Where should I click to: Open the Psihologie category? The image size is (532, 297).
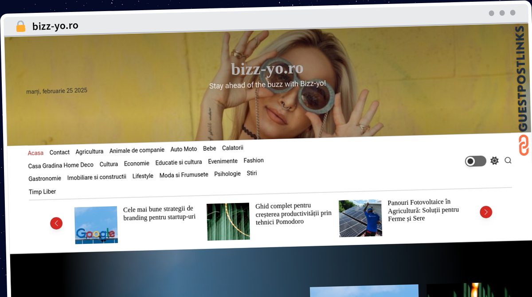click(x=227, y=174)
